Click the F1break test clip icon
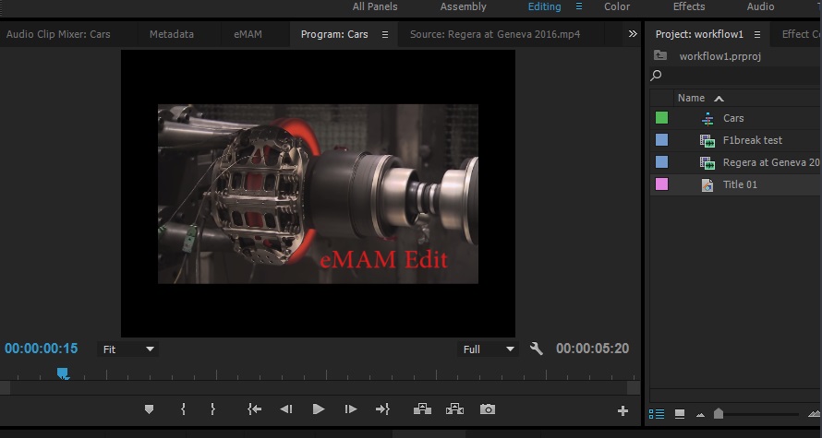The image size is (822, 438). 707,141
